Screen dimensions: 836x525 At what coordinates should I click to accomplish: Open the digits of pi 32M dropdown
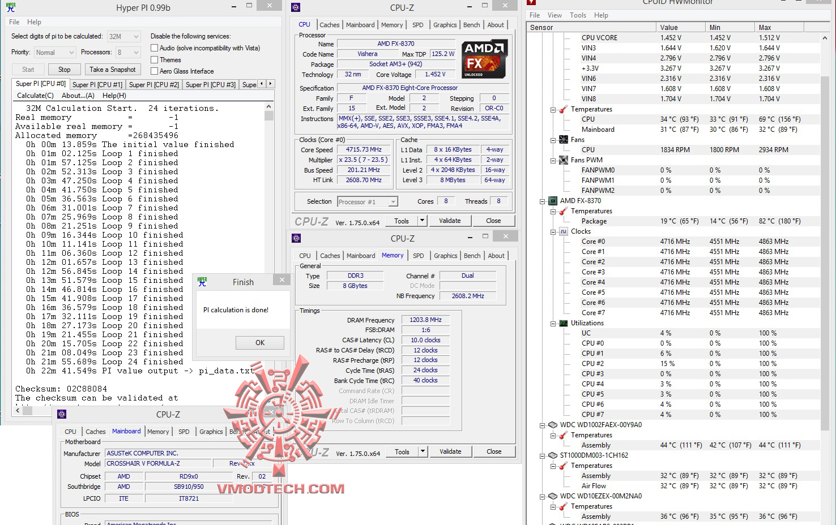pyautogui.click(x=124, y=36)
